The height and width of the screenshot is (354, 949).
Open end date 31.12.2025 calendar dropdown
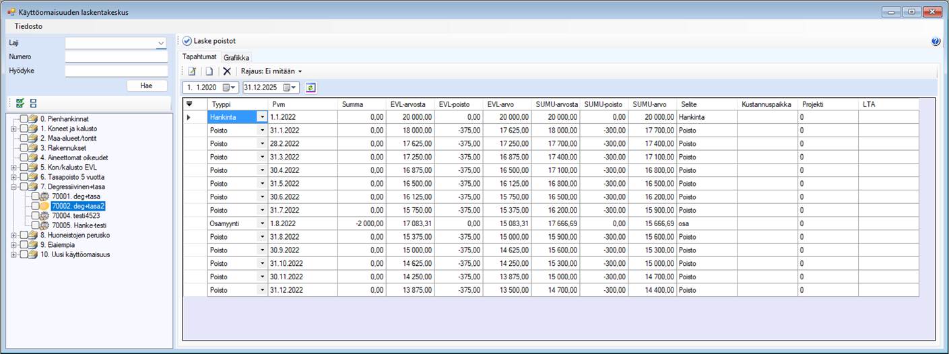coord(291,87)
